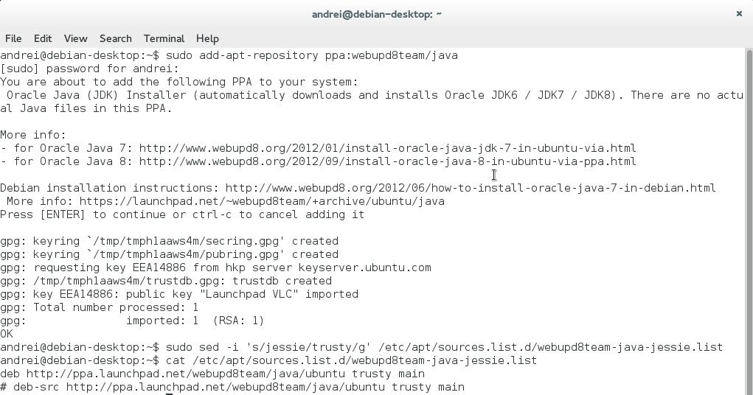Image resolution: width=753 pixels, height=395 pixels.
Task: Click the Oracle Java 7 Ubuntu install URL
Action: coord(387,148)
